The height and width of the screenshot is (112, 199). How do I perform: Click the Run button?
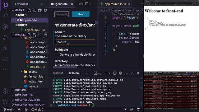point(81,14)
